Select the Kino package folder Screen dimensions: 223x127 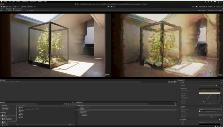[4, 122]
